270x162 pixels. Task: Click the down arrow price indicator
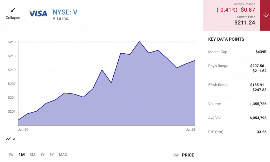[266, 15]
